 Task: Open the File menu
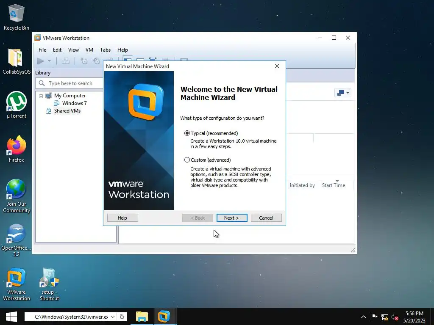(x=42, y=50)
